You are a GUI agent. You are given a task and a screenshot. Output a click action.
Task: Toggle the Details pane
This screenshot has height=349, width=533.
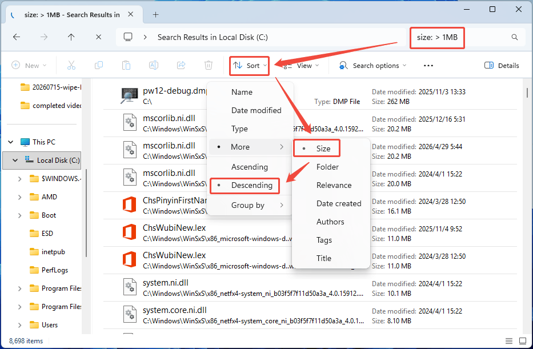click(502, 66)
